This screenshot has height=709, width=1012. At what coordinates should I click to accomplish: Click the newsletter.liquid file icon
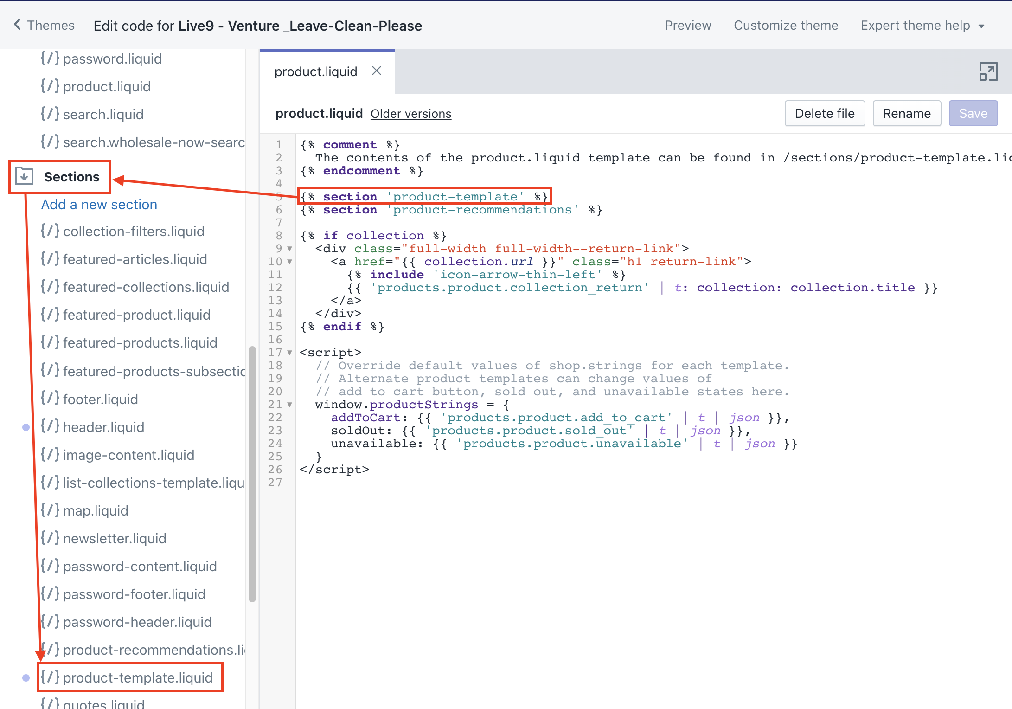tap(50, 538)
